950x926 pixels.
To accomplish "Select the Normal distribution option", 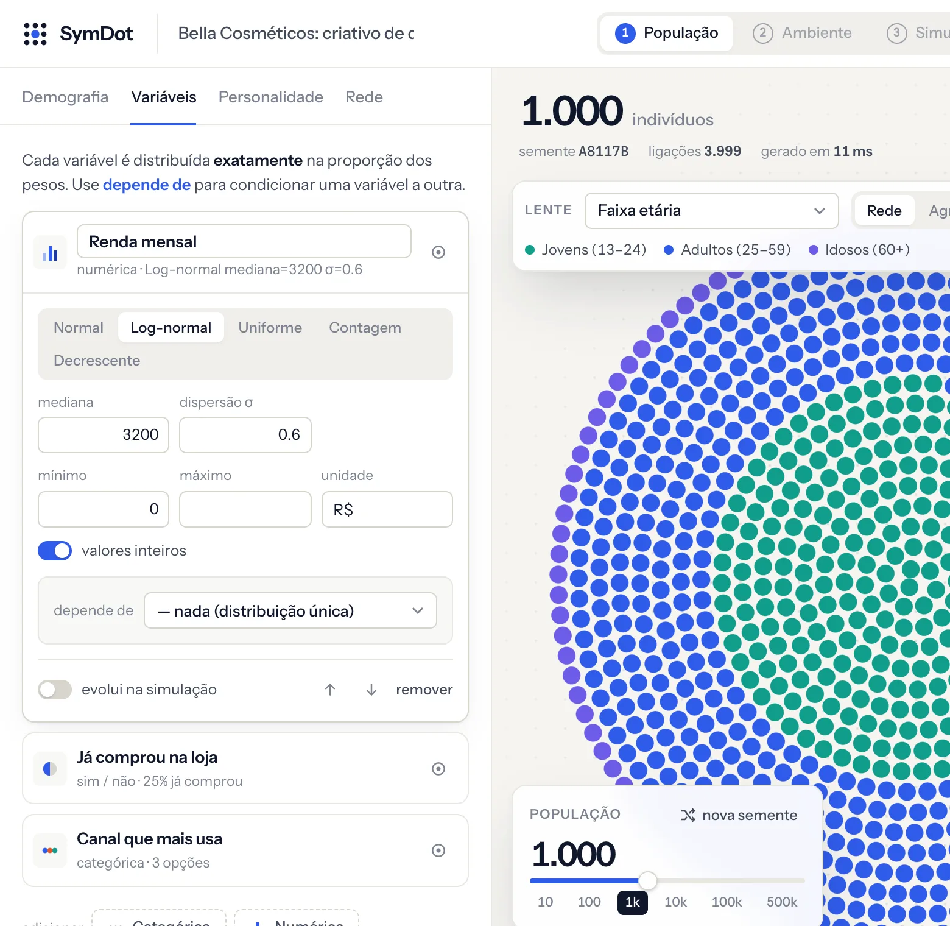I will (x=79, y=328).
